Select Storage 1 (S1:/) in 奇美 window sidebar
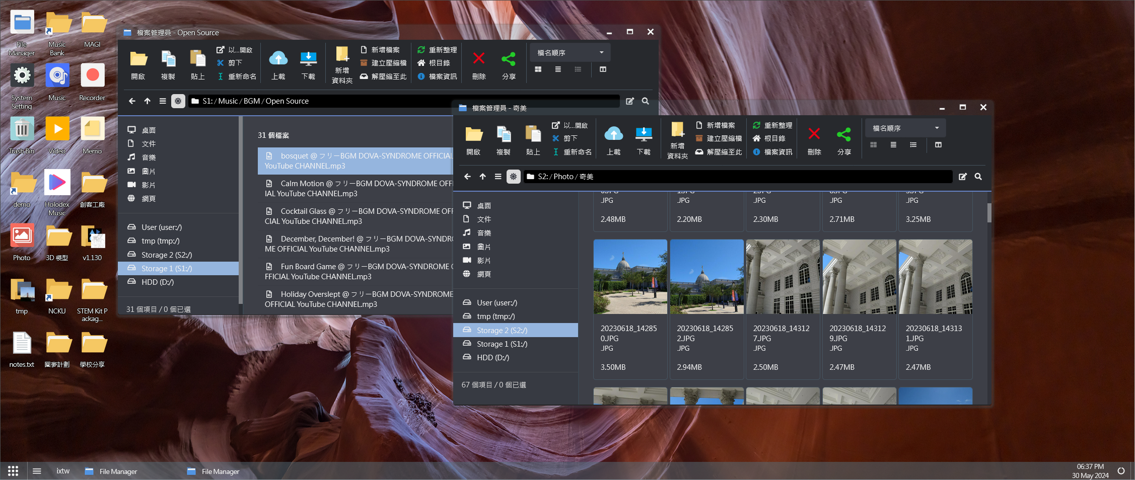1135x480 pixels. click(502, 344)
